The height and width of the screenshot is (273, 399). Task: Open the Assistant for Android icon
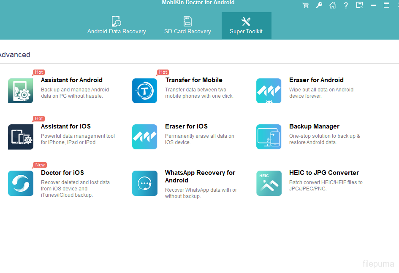(x=20, y=91)
